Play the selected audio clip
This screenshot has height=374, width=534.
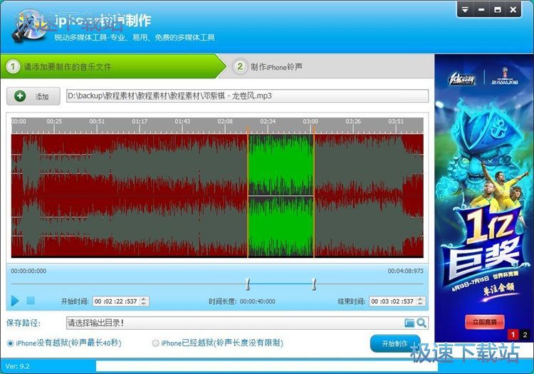click(15, 301)
